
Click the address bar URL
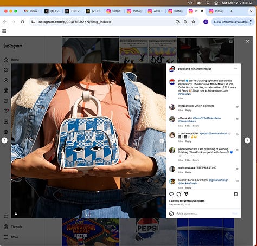click(x=75, y=22)
